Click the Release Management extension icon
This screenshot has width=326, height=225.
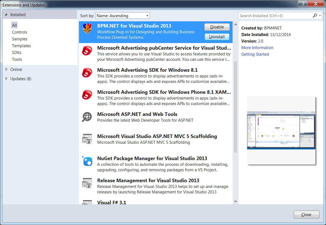click(87, 183)
